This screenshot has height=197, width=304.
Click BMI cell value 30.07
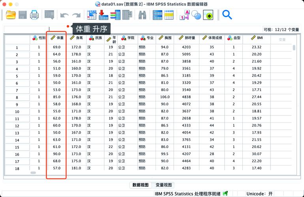click(x=257, y=154)
